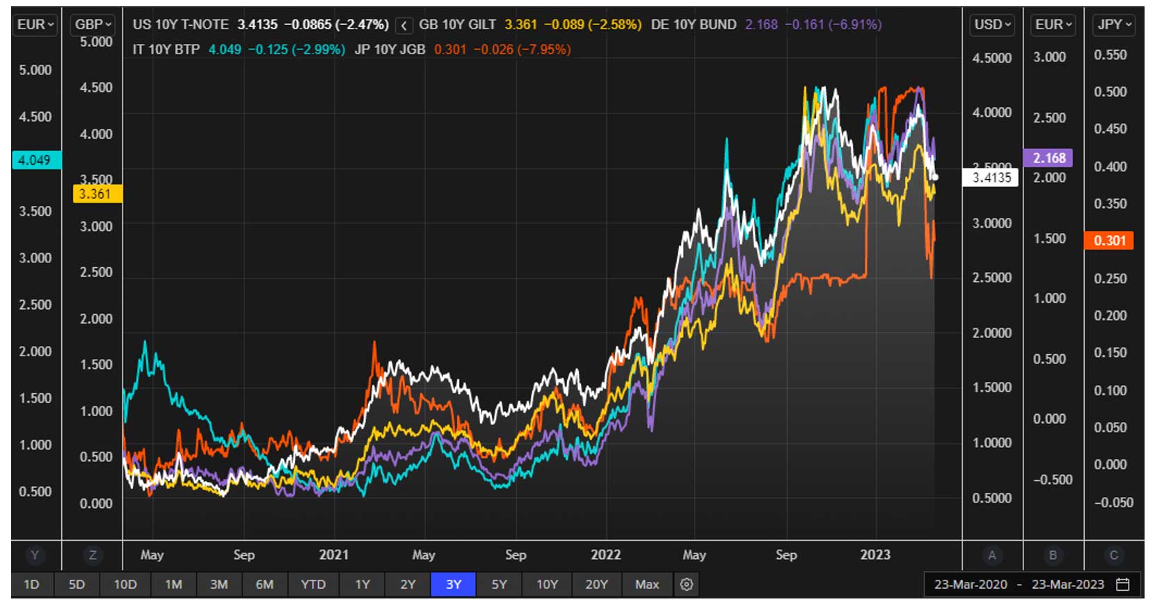Select the A axis circle marker
The image size is (1155, 611).
992,555
